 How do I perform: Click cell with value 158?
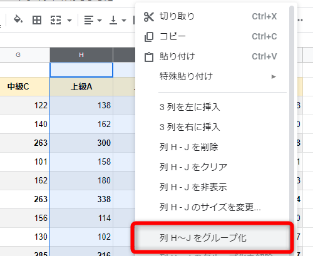(81, 161)
